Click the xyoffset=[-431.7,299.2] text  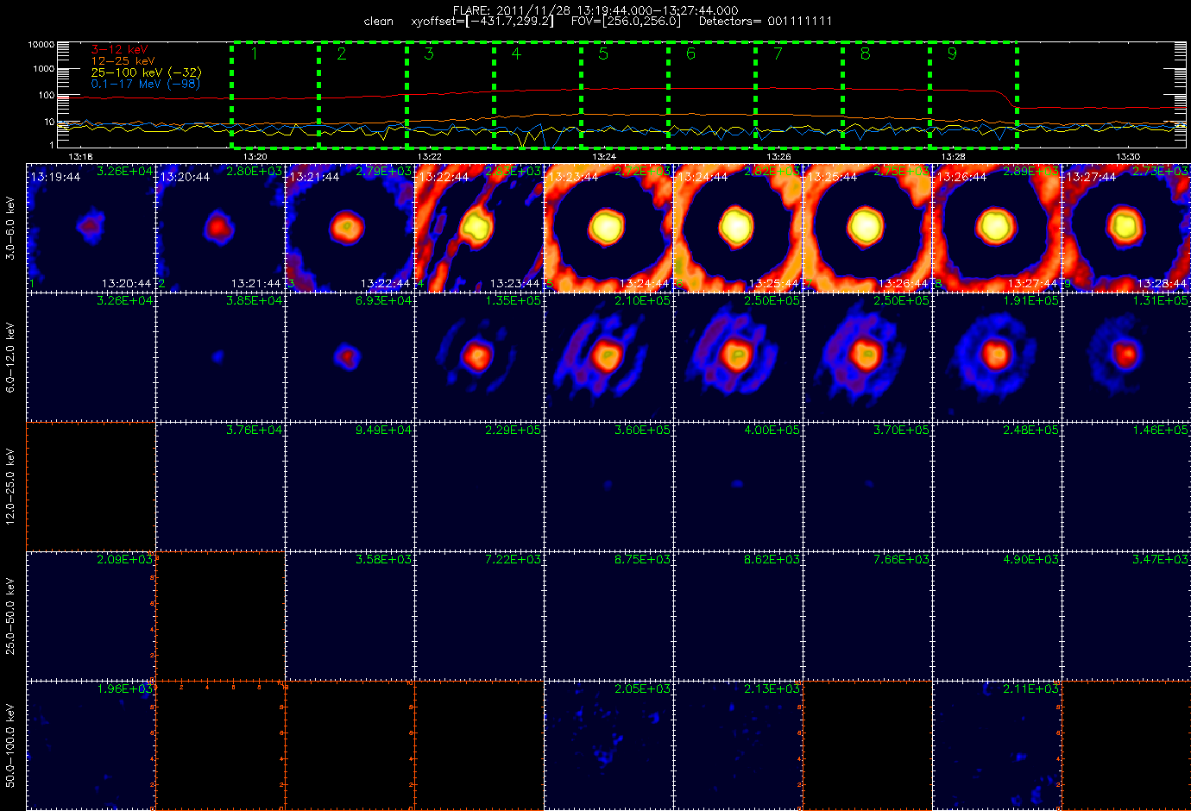482,22
